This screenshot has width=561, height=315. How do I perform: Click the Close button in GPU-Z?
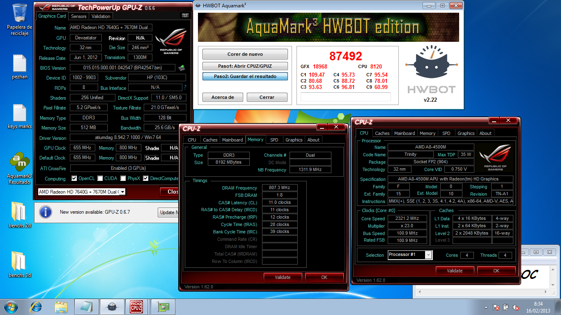point(170,192)
